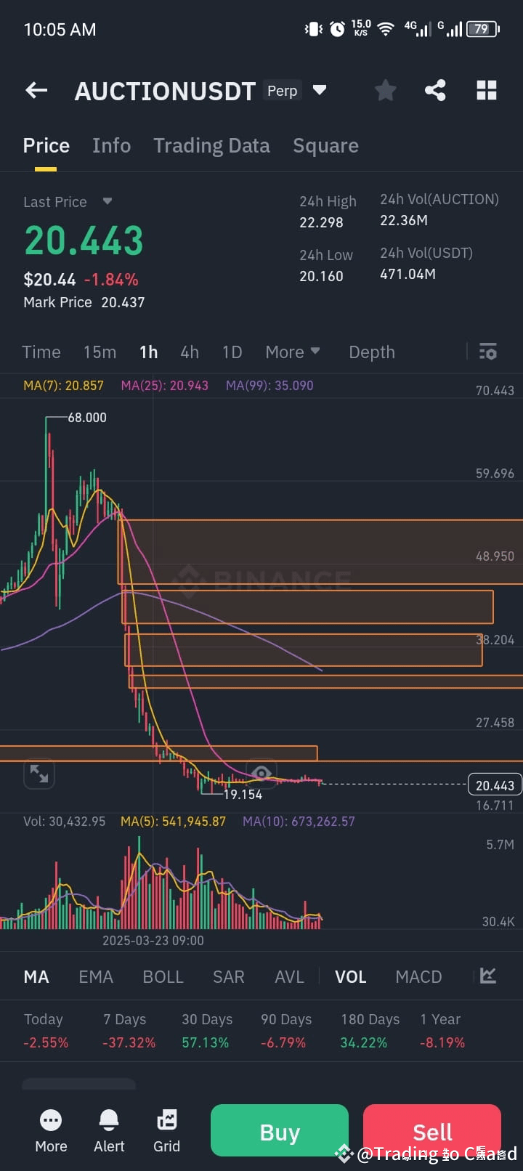This screenshot has height=1171, width=523.
Task: Expand the Last Price dropdown arrow
Action: [108, 201]
